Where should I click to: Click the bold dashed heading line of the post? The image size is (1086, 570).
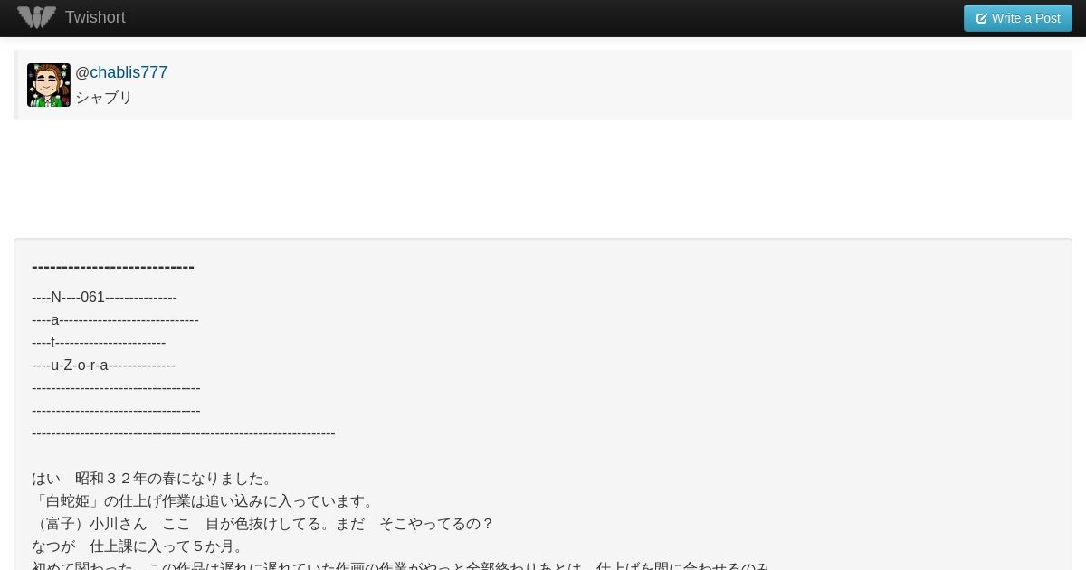(x=113, y=266)
